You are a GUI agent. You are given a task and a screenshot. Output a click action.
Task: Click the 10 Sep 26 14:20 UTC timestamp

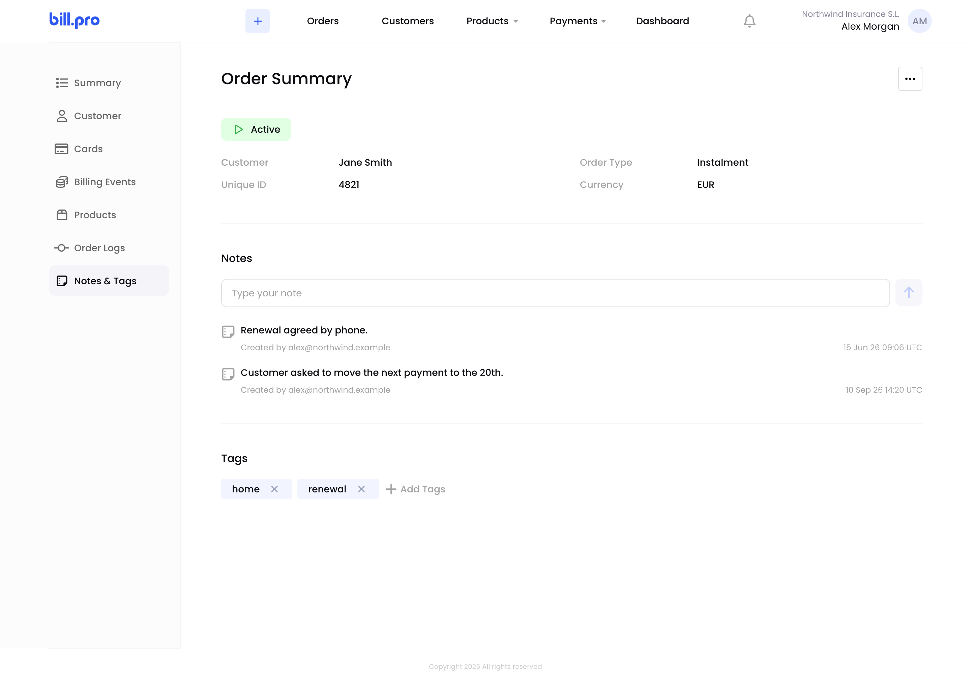(883, 390)
